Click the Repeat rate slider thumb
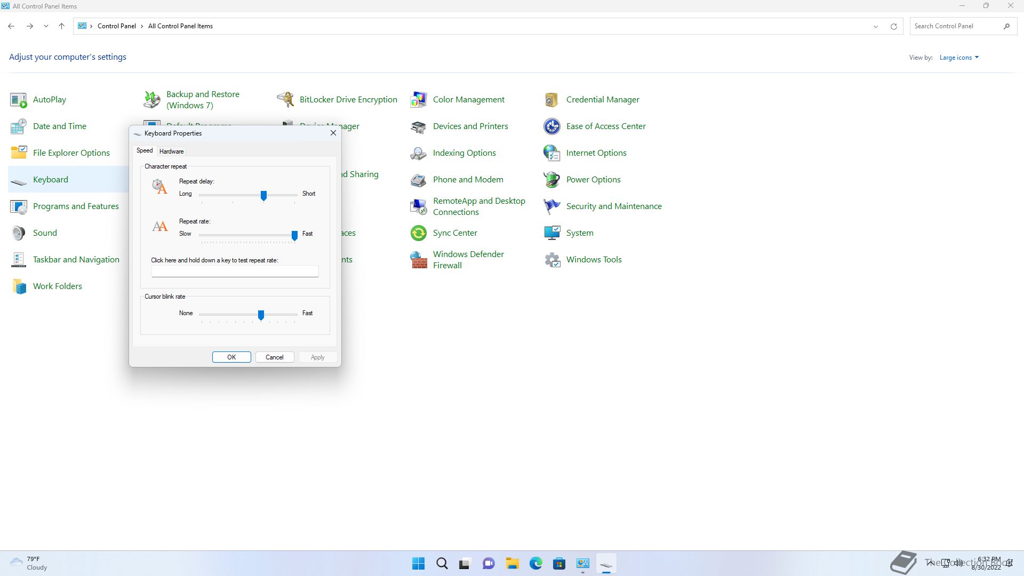 tap(294, 236)
